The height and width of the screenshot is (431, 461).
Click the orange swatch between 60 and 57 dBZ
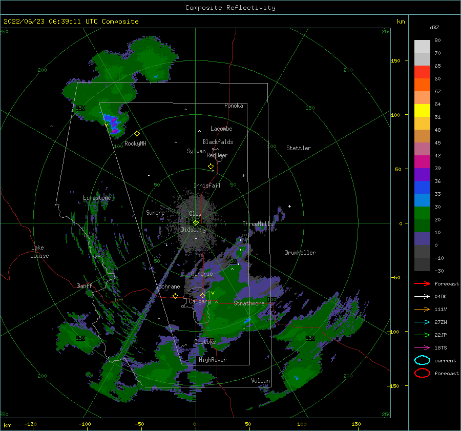(422, 85)
